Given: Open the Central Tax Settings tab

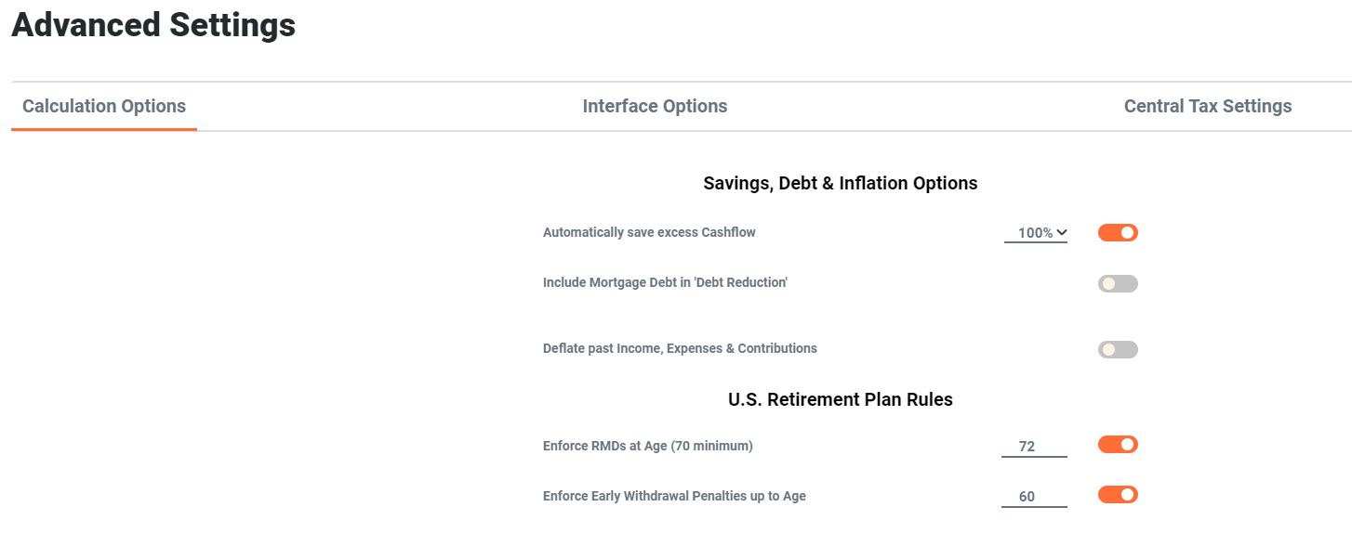Looking at the screenshot, I should coord(1208,105).
